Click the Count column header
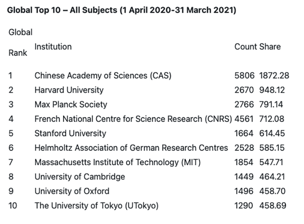Image resolution: width=304 pixels, height=224 pixels. [x=246, y=47]
